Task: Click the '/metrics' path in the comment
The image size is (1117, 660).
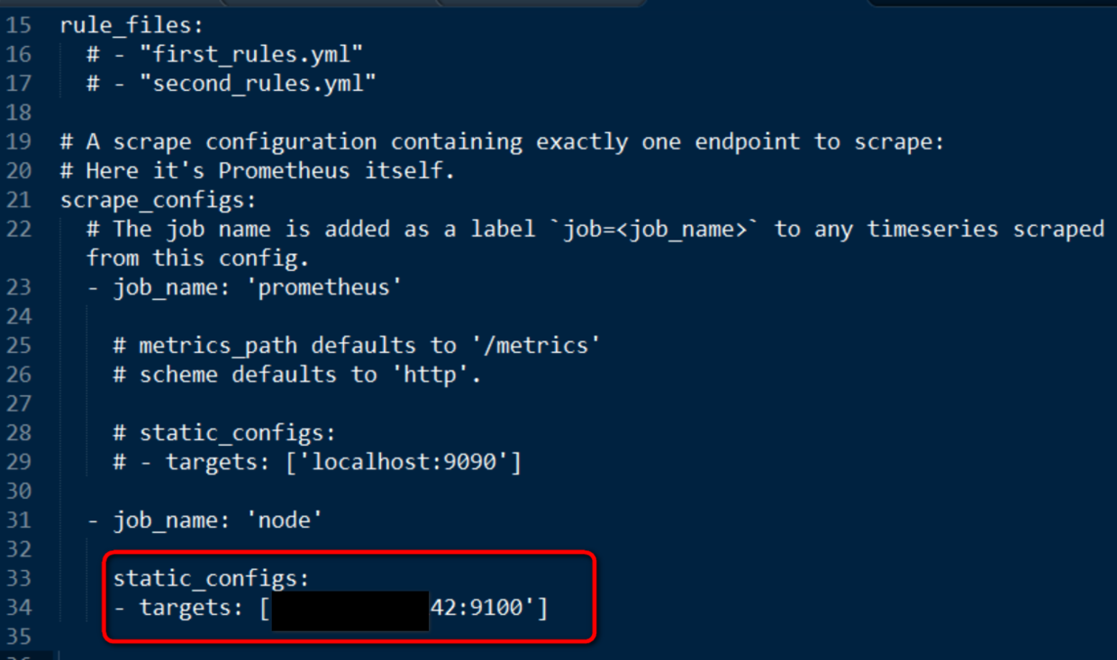Action: coord(535,346)
